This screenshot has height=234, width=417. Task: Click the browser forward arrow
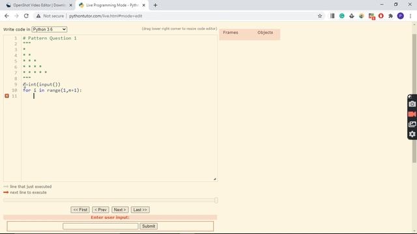16,16
